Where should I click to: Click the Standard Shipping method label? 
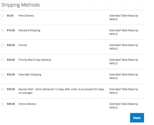click(x=29, y=31)
